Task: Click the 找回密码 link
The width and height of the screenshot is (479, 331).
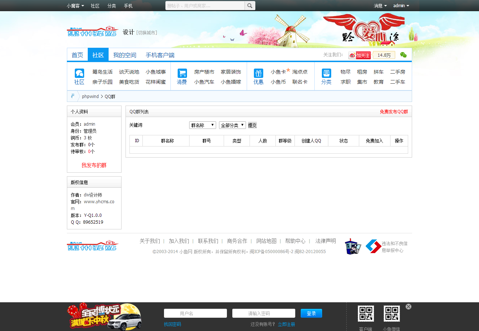Action: click(172, 324)
